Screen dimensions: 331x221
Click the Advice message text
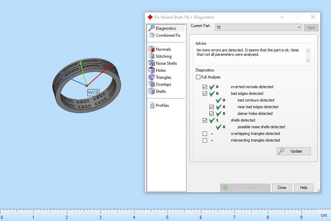(x=248, y=52)
